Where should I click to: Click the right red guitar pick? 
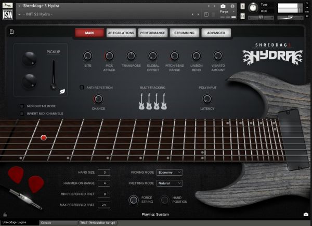pyautogui.click(x=36, y=184)
